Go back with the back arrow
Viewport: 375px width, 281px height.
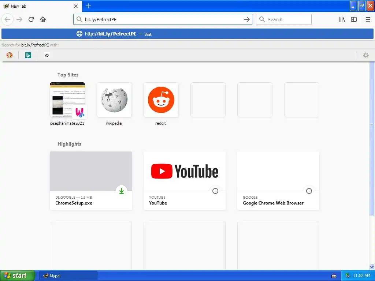tap(7, 19)
